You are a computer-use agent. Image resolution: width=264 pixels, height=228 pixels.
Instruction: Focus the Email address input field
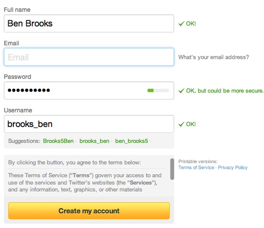tap(89, 57)
